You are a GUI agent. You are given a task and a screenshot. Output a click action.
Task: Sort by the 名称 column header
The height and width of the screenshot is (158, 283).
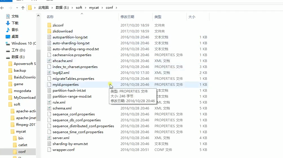pos(50,17)
